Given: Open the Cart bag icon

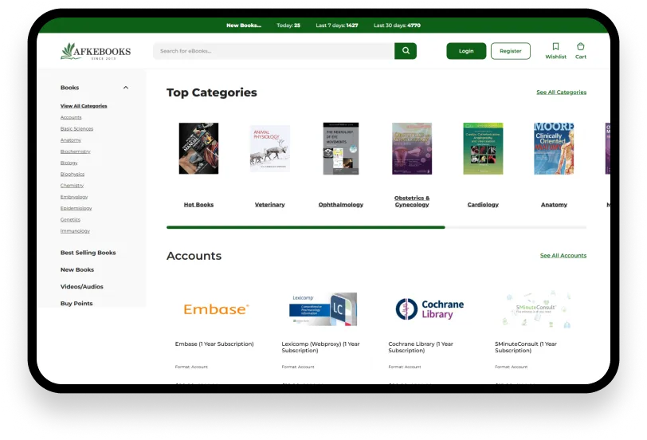Looking at the screenshot, I should (x=581, y=46).
